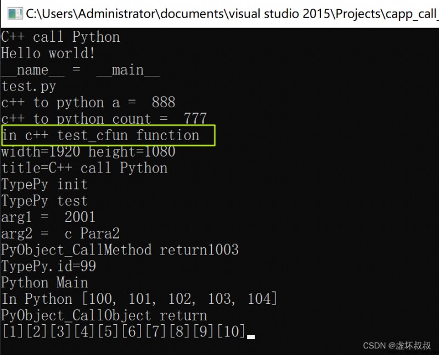Click the 'title=C++ call Python' line

(x=85, y=168)
